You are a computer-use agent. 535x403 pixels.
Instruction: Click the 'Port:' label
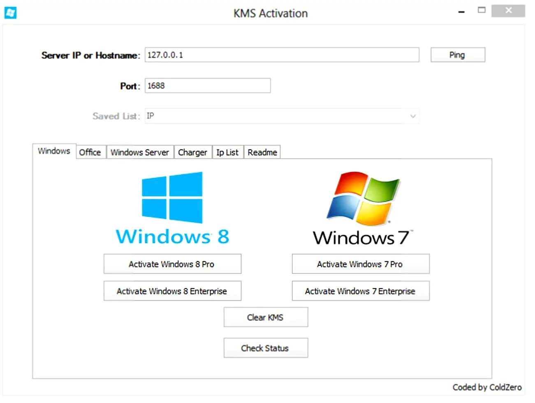pyautogui.click(x=130, y=86)
